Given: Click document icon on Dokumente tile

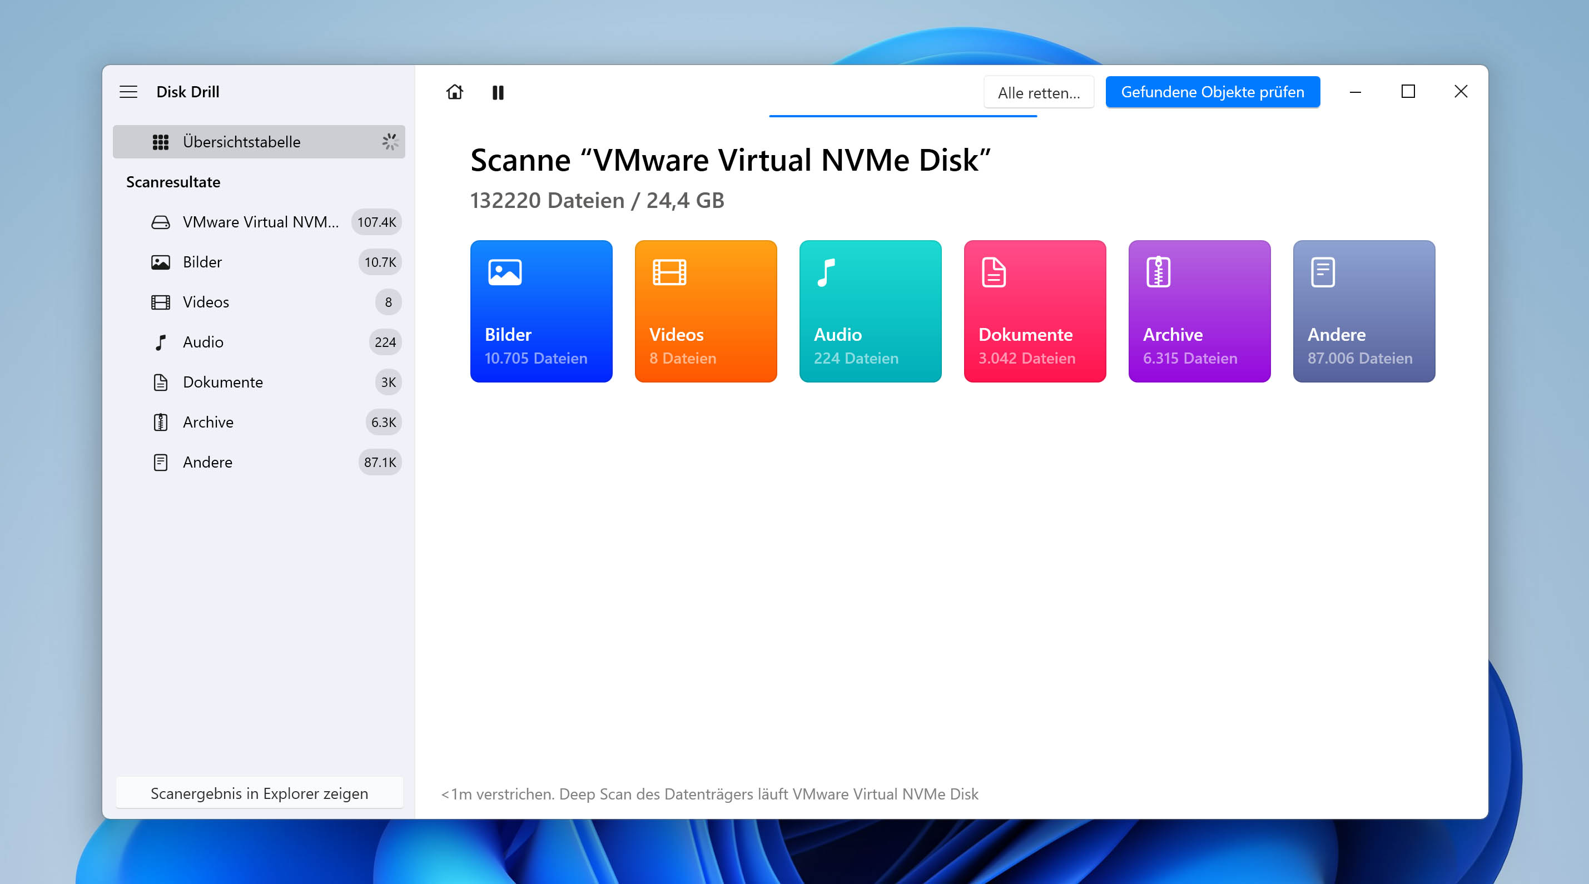Looking at the screenshot, I should coord(994,272).
